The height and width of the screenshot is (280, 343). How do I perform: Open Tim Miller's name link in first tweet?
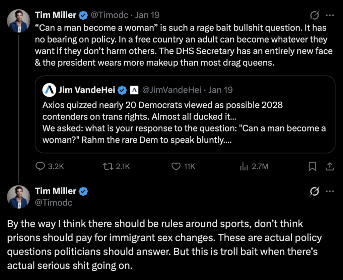click(56, 15)
